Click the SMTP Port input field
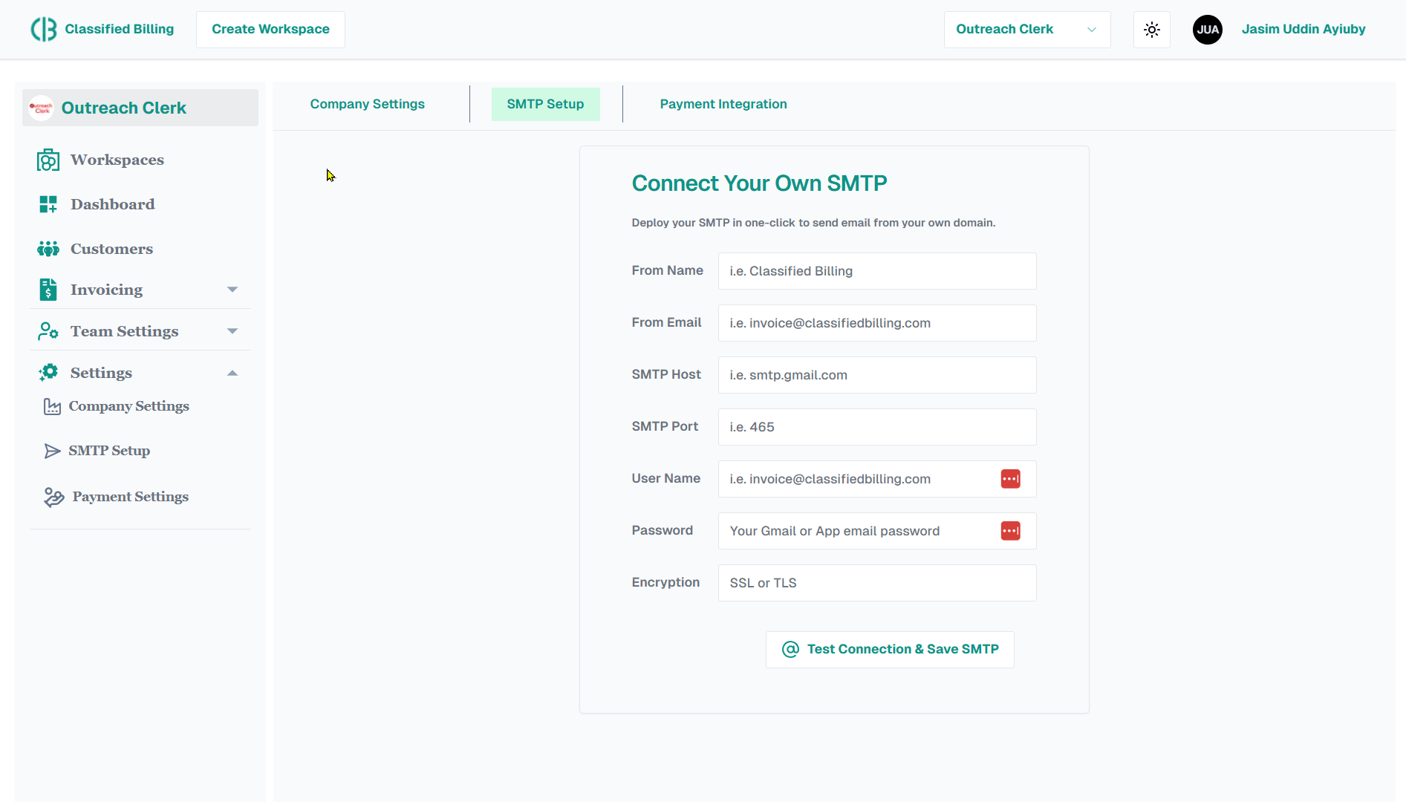1406x802 pixels. pyautogui.click(x=877, y=427)
